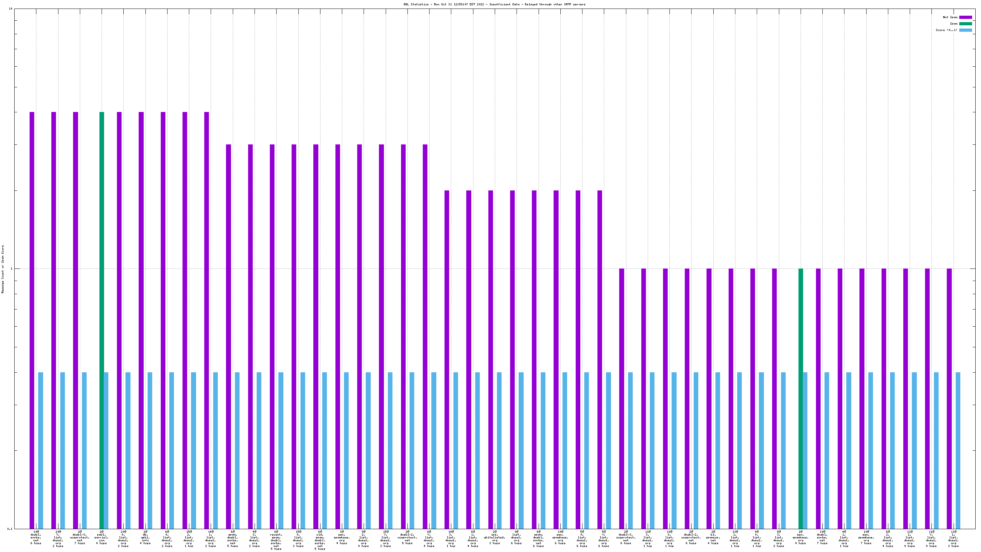The image size is (981, 552).
Task: Click the recent.spam.dnsbl.sorbs.net axis label
Action: click(276, 540)
